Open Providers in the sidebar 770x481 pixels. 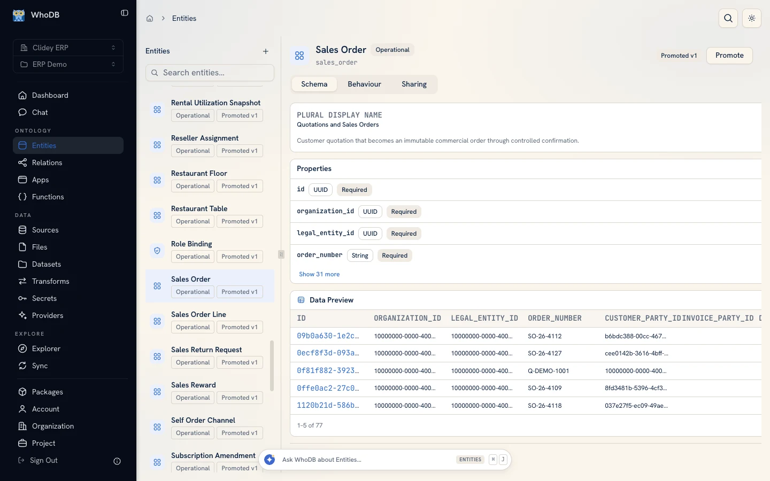pos(68,315)
